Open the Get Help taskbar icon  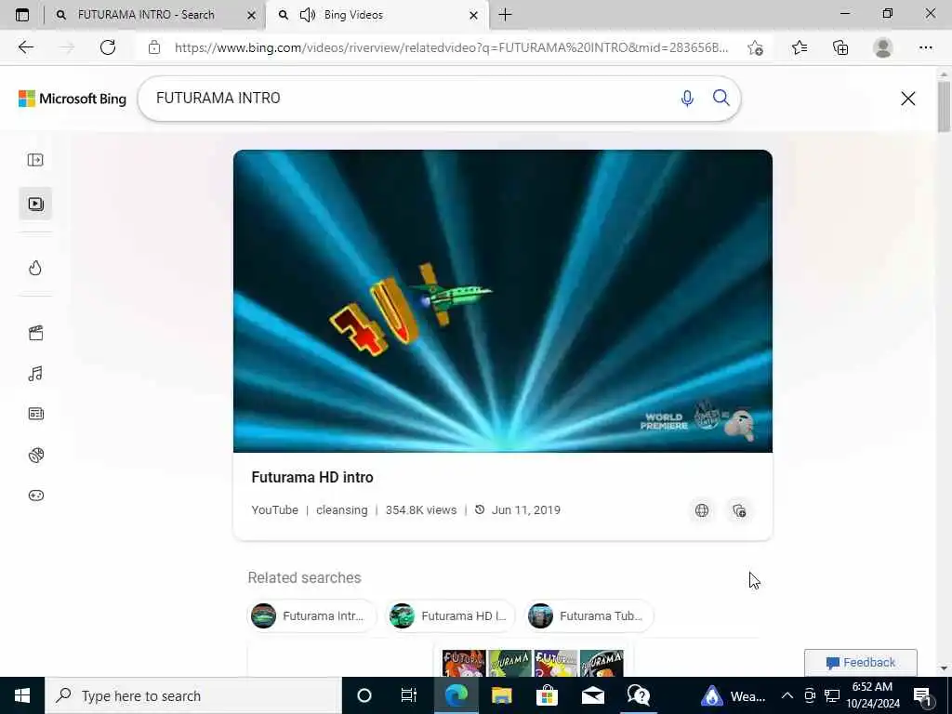tap(638, 695)
